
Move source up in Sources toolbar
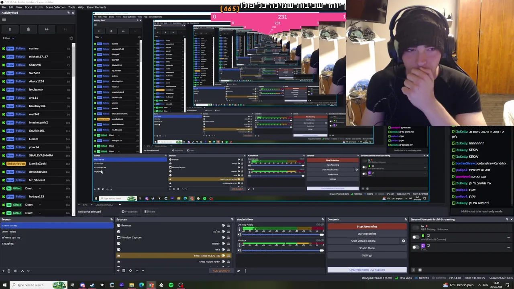[137, 271]
